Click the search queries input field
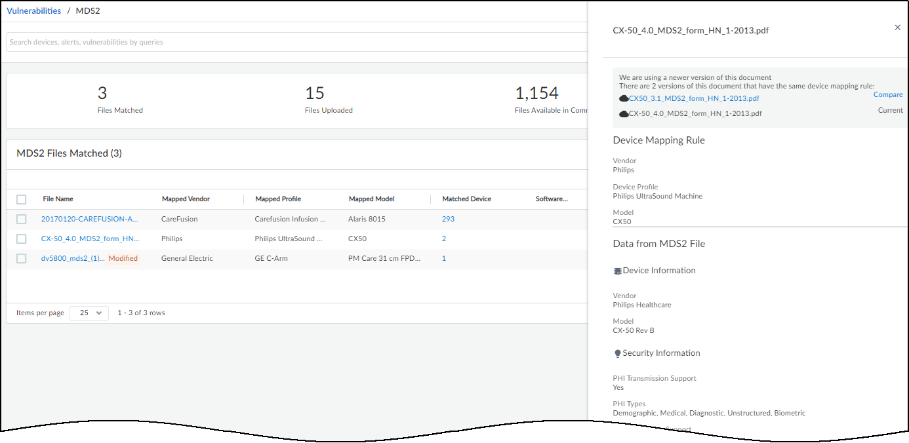909x443 pixels. point(295,42)
